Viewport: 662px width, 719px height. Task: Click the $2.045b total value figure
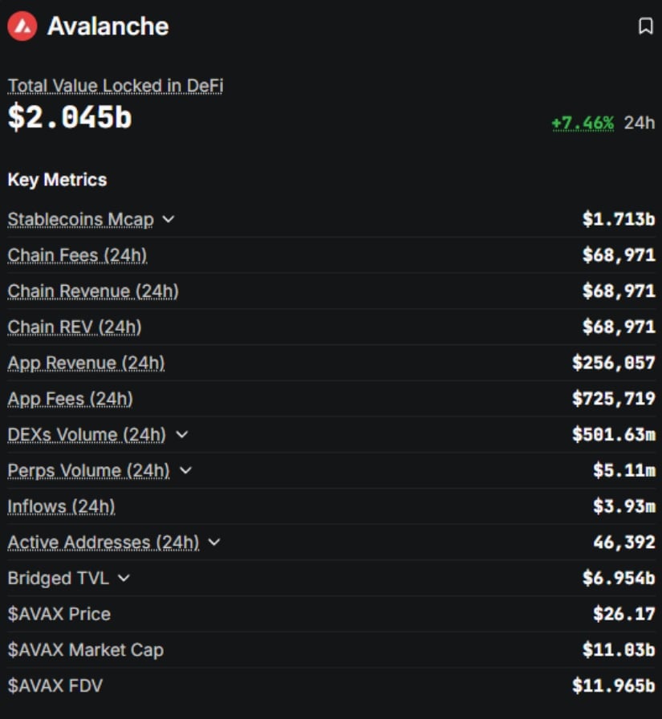click(x=70, y=117)
